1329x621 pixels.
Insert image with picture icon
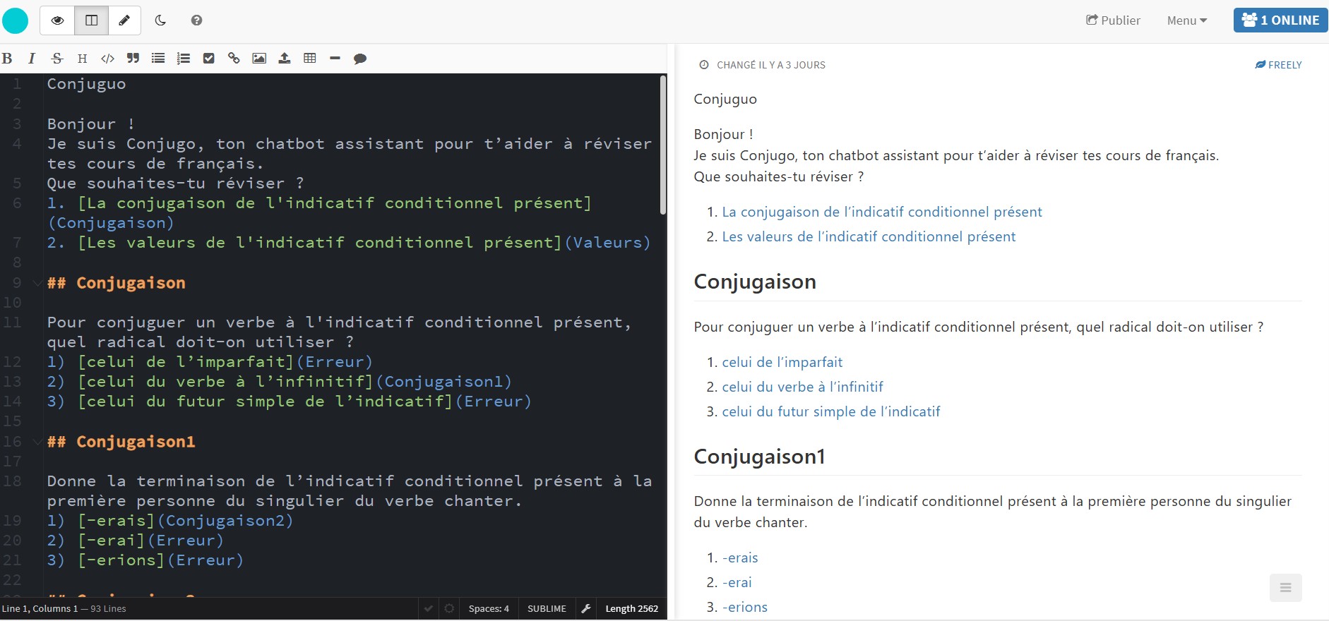click(x=259, y=59)
